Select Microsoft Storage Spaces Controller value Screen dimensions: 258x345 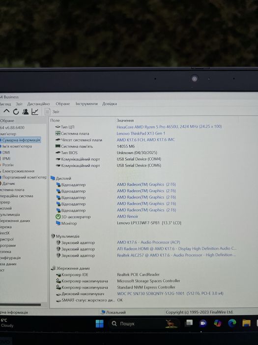tap(148, 281)
